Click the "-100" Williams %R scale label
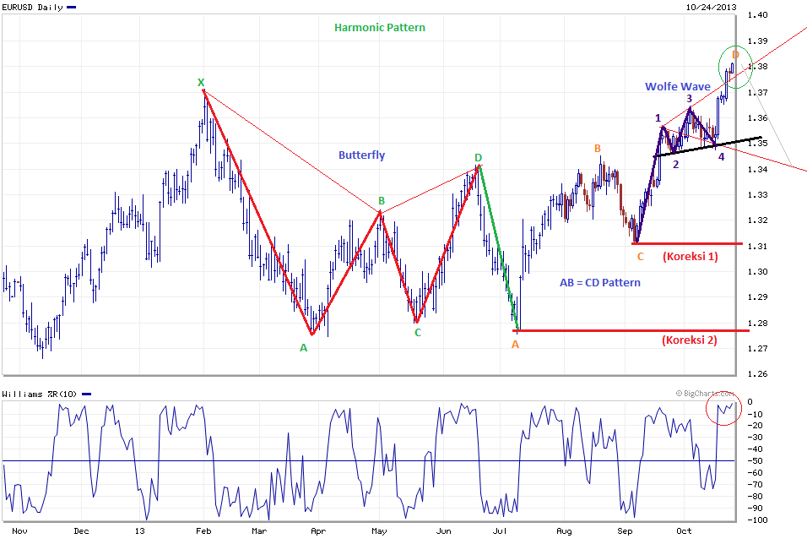 click(x=756, y=520)
